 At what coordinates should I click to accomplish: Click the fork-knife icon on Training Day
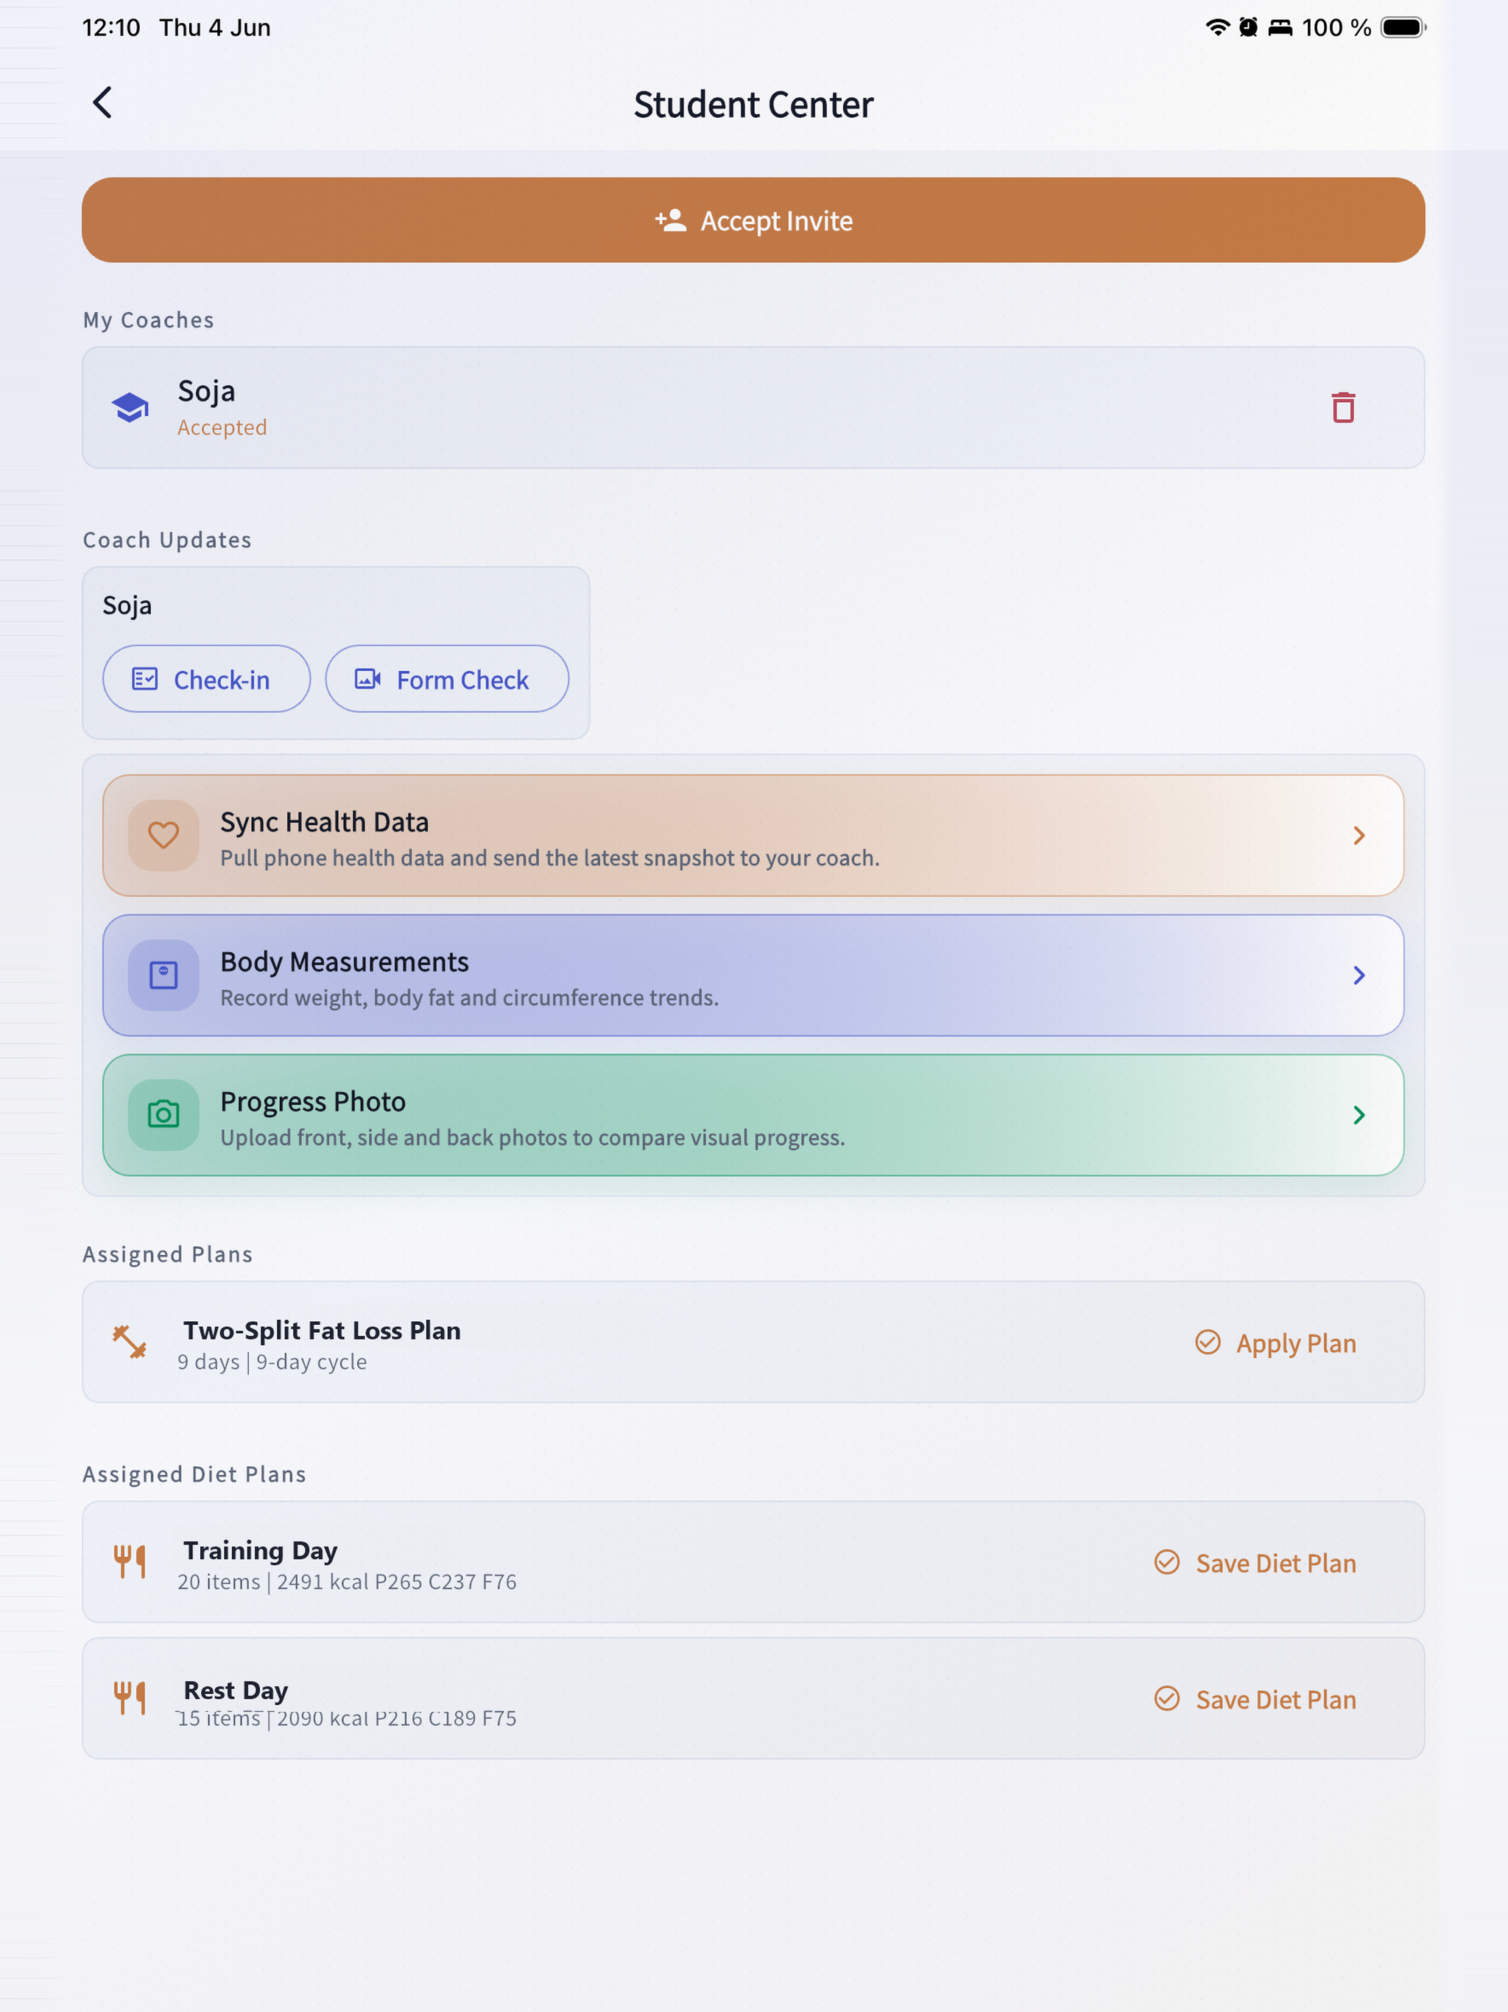pos(130,1562)
